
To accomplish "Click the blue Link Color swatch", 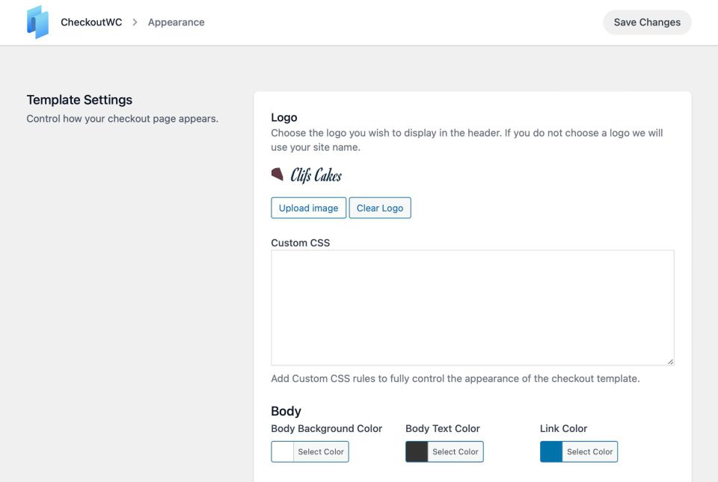I will (x=552, y=452).
